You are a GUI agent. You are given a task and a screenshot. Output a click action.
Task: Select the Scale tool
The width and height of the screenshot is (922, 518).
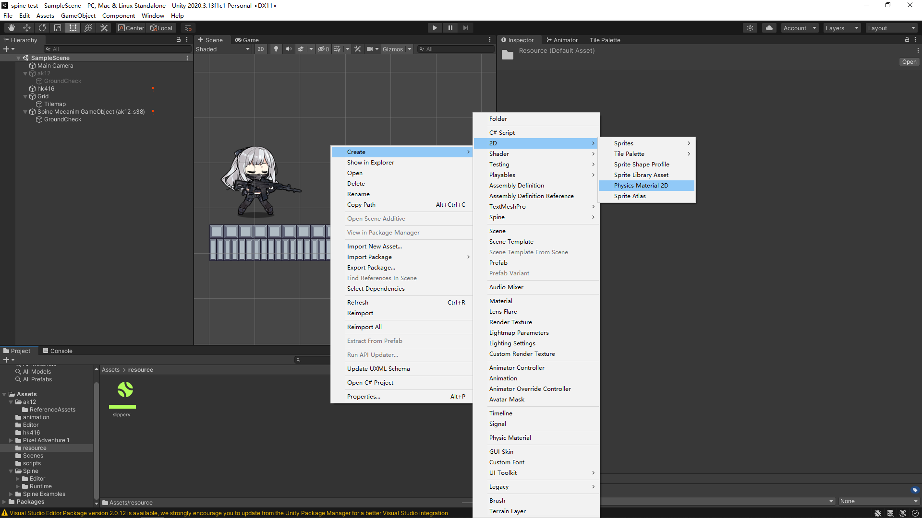pyautogui.click(x=58, y=27)
